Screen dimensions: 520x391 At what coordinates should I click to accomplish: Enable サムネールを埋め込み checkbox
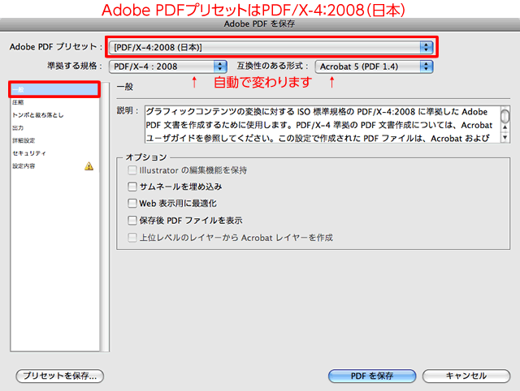132,187
